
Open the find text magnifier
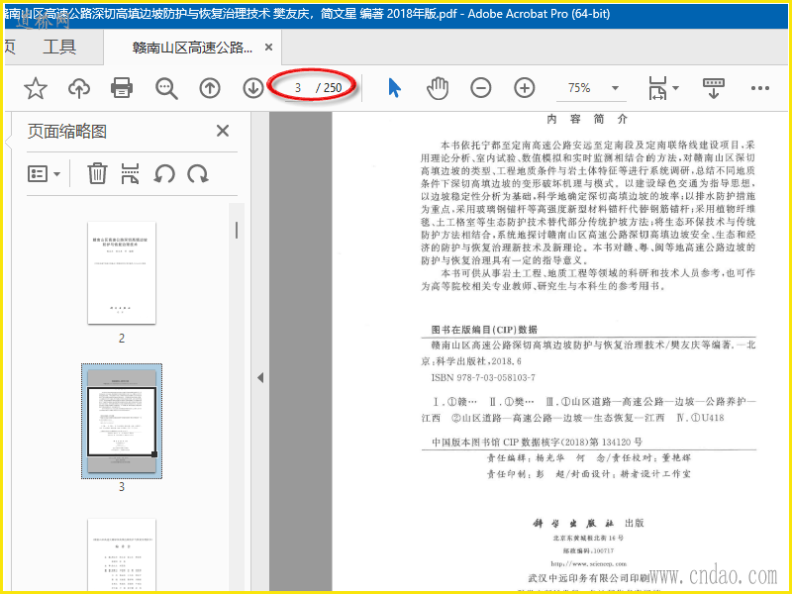[x=166, y=88]
